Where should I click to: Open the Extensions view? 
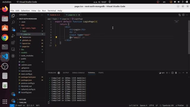(13, 43)
